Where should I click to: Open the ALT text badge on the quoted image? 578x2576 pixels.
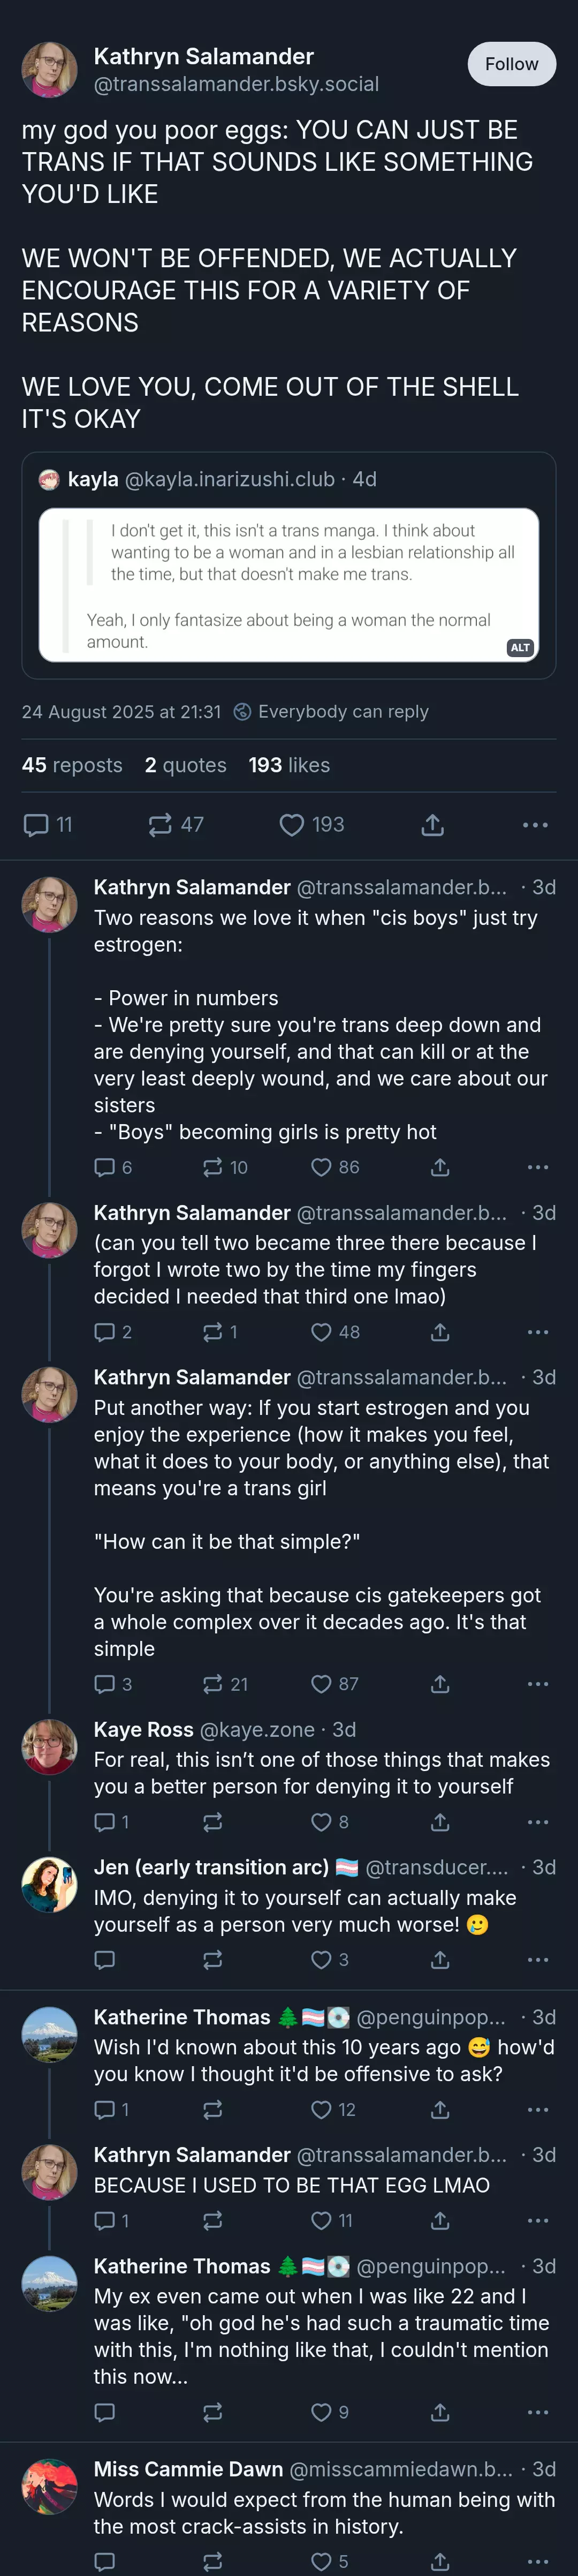pos(520,648)
